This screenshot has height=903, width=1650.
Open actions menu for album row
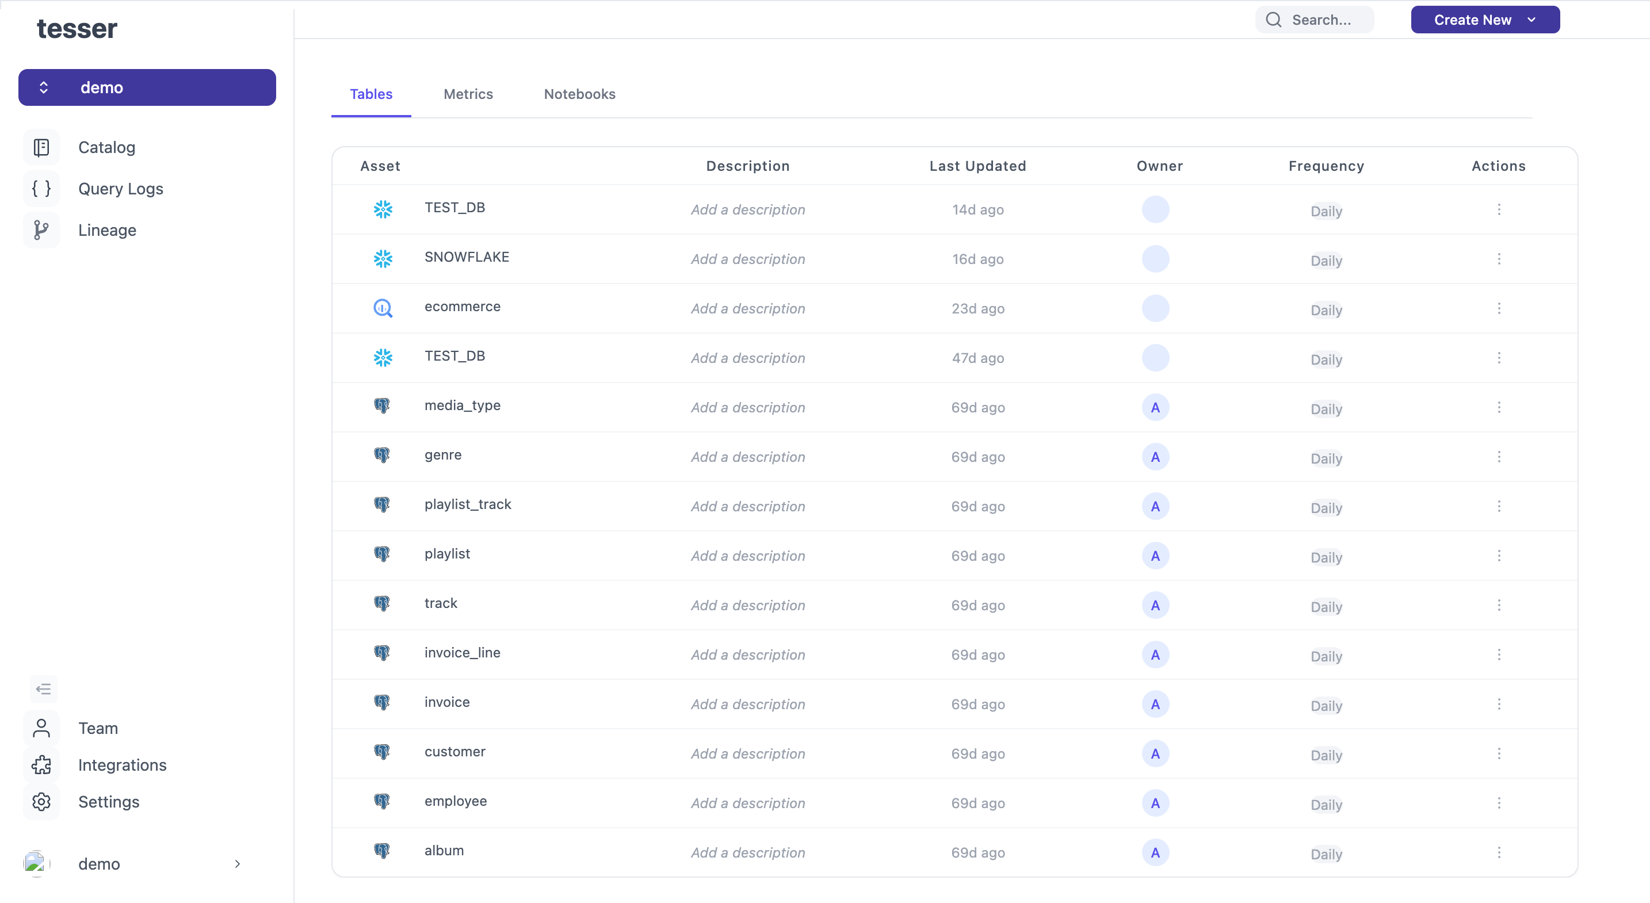click(x=1499, y=852)
